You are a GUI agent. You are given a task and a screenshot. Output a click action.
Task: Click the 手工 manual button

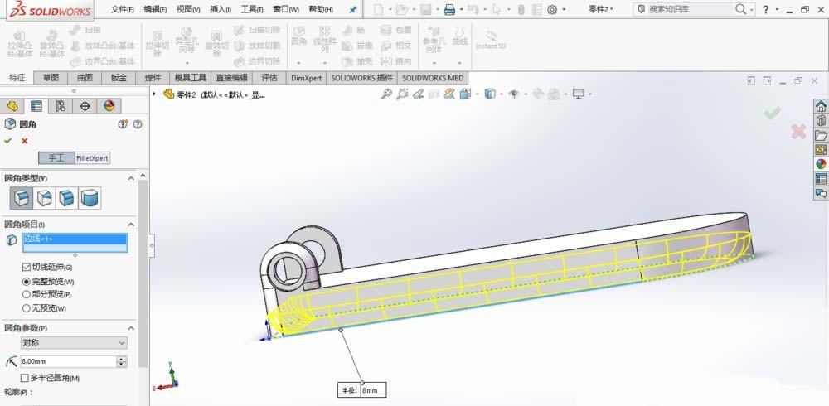click(56, 158)
